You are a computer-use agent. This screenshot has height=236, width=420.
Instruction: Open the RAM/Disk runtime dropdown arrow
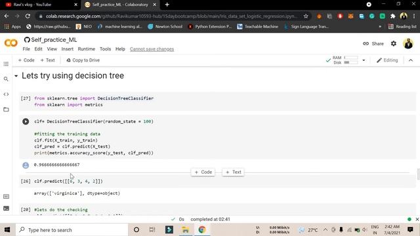click(364, 60)
